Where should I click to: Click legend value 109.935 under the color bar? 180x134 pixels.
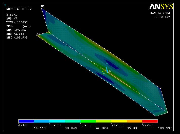(165, 128)
